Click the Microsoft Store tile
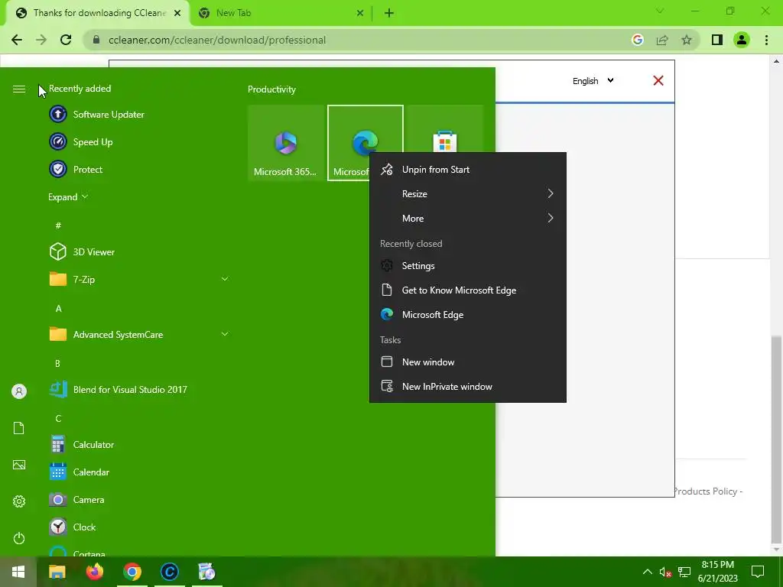783x587 pixels. 445,130
